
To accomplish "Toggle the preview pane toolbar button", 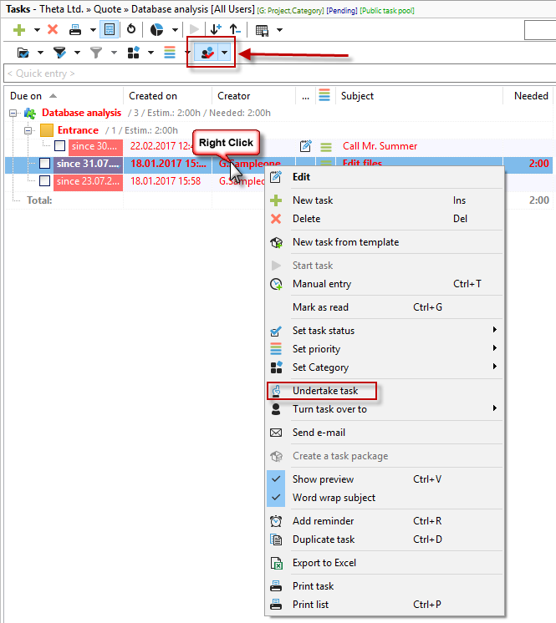I will pyautogui.click(x=109, y=30).
